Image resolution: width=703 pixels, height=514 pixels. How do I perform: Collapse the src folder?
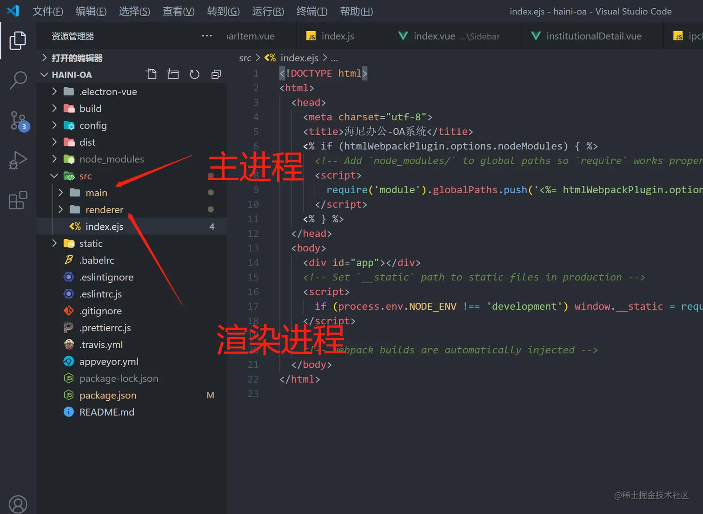click(x=54, y=176)
